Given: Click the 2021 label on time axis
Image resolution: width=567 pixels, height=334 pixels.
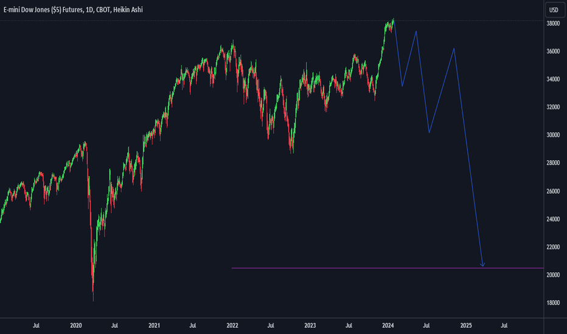Looking at the screenshot, I should [x=154, y=325].
